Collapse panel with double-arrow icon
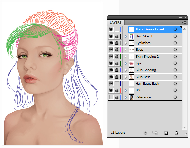Image resolution: width=190 pixels, height=148 pixels. (180, 17)
